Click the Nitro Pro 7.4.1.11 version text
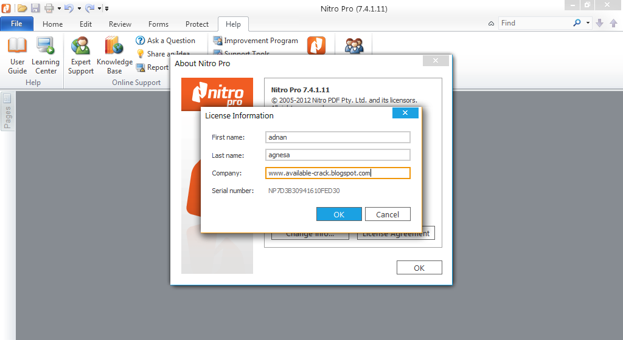This screenshot has height=340, width=623. [x=301, y=90]
